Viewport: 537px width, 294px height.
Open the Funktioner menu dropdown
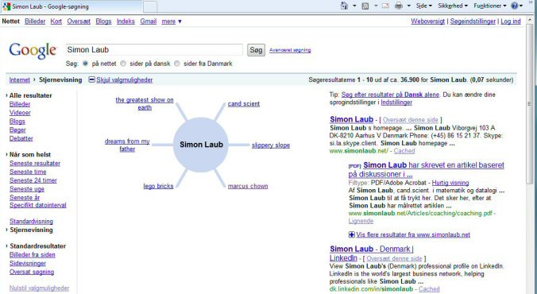[490, 6]
